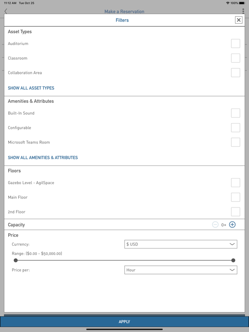Go back with the top-left arrow

pyautogui.click(x=6, y=11)
